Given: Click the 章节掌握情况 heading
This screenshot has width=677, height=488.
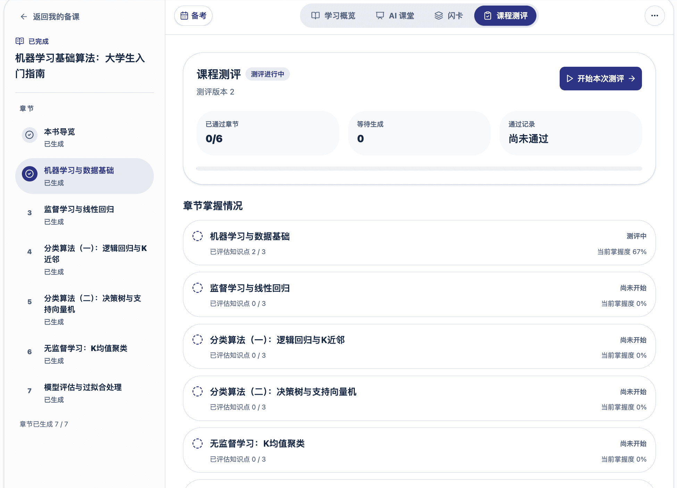Looking at the screenshot, I should click(x=213, y=206).
